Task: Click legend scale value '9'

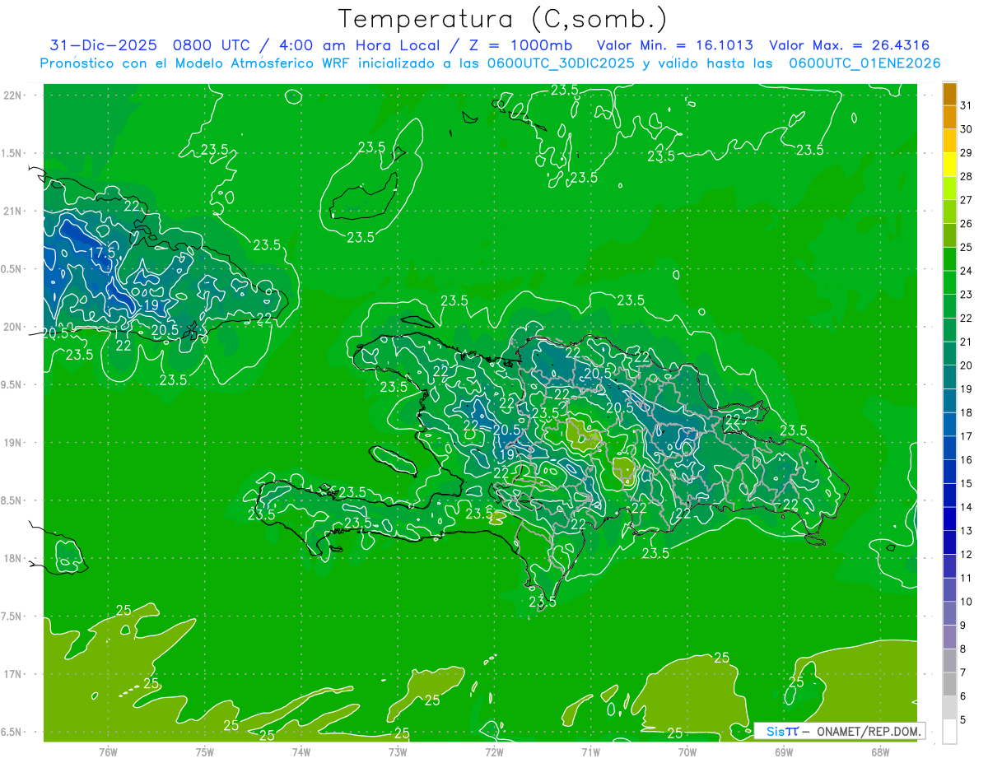Action: click(963, 626)
